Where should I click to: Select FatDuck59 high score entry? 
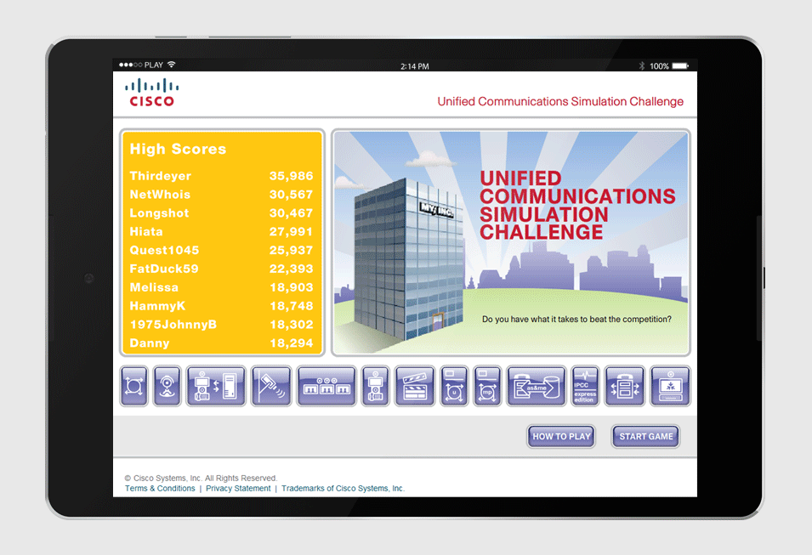click(x=222, y=269)
